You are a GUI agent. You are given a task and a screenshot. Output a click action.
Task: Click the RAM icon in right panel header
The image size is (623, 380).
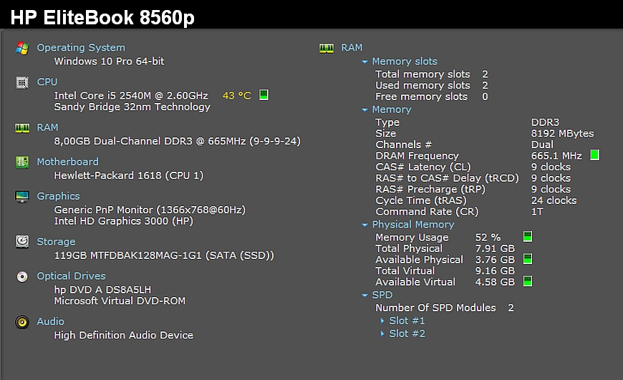(327, 48)
